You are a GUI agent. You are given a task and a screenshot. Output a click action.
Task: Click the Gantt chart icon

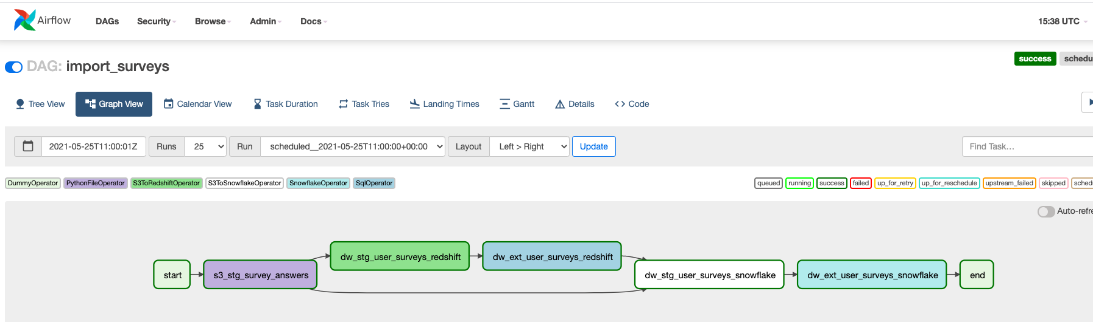coord(504,104)
